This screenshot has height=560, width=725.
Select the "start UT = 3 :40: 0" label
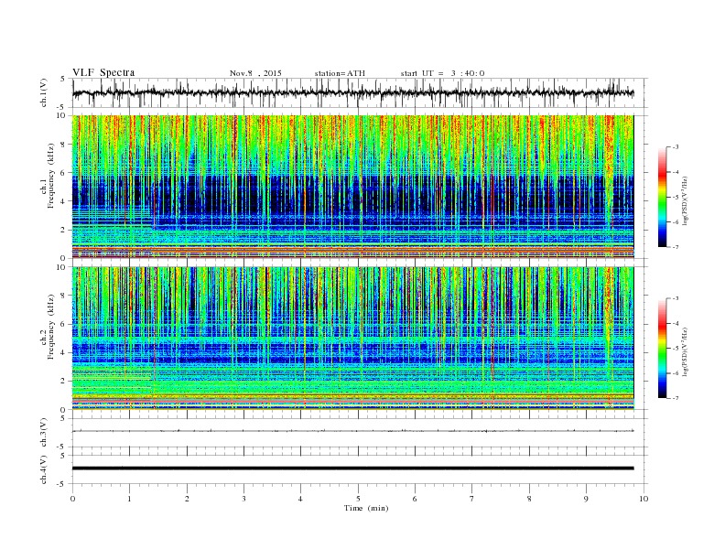(442, 73)
